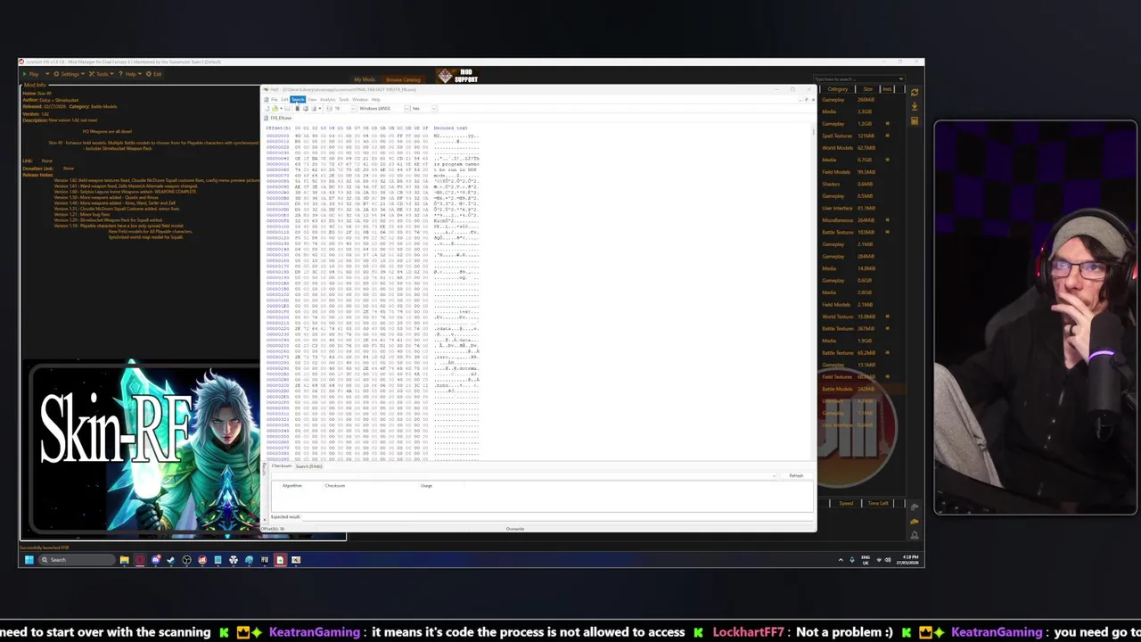
Task: Click Exit in Junction VIII toolbar
Action: coord(153,74)
